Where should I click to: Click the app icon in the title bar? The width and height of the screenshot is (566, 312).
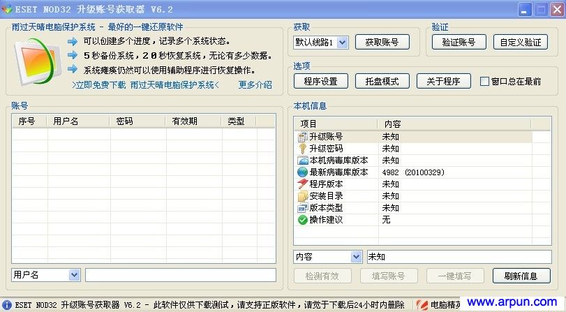pyautogui.click(x=6, y=9)
